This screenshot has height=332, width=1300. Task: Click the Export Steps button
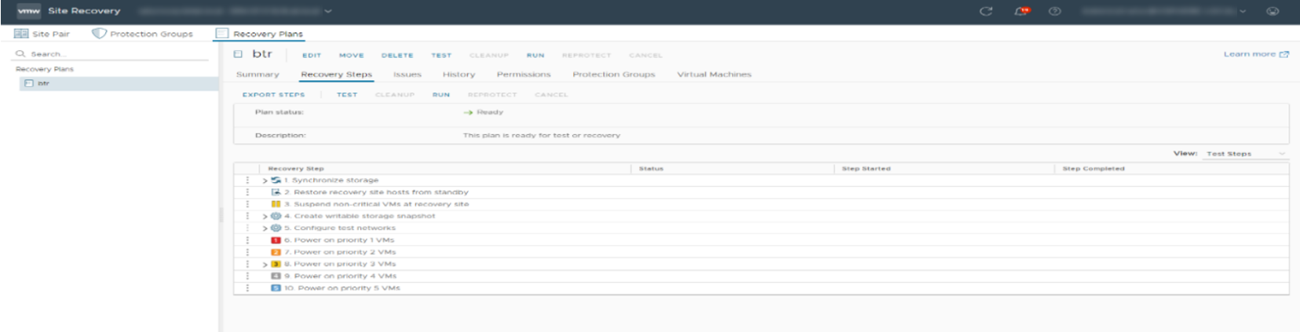(273, 95)
